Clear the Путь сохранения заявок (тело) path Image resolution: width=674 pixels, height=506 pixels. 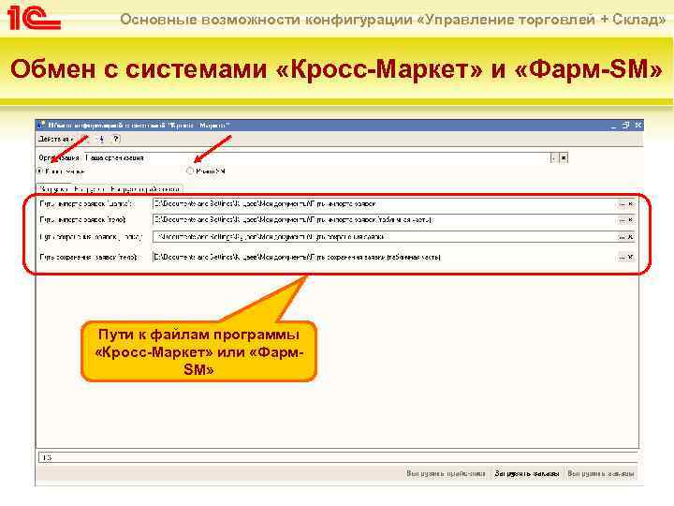tap(631, 257)
